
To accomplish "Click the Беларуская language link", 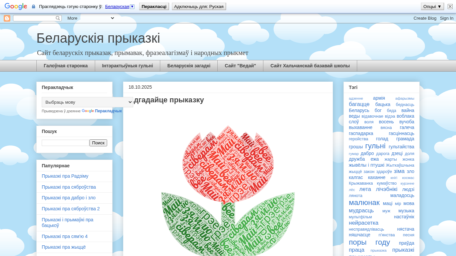I will coord(117,6).
